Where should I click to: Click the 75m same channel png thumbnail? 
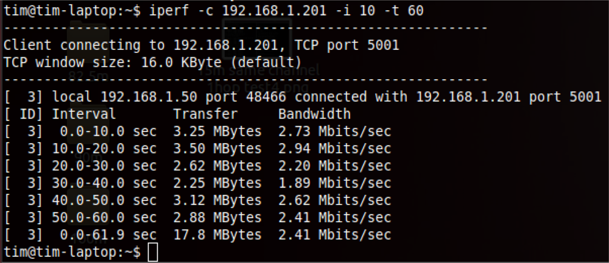pyautogui.click(x=256, y=38)
